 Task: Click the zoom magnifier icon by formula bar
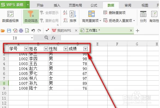coord(46,38)
